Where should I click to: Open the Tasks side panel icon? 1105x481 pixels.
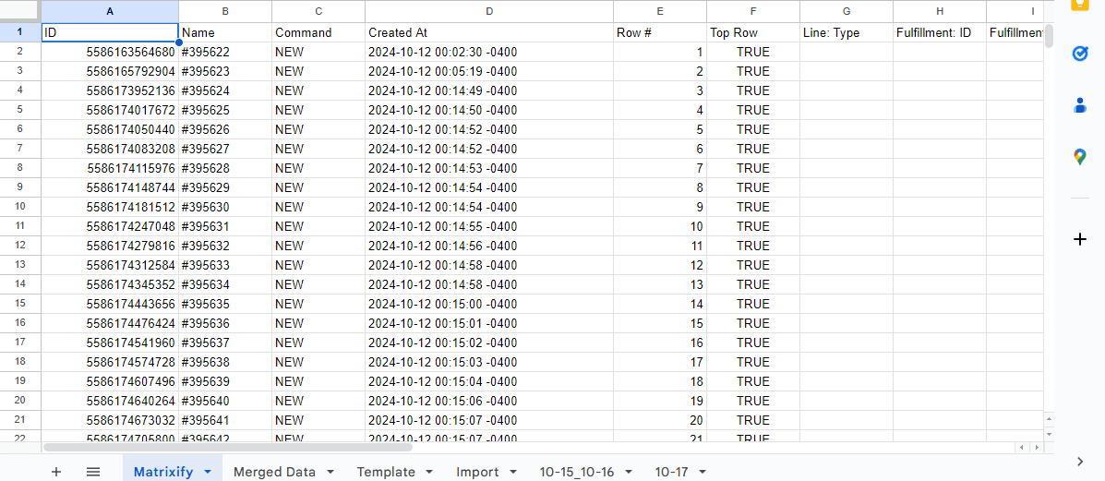(x=1080, y=54)
